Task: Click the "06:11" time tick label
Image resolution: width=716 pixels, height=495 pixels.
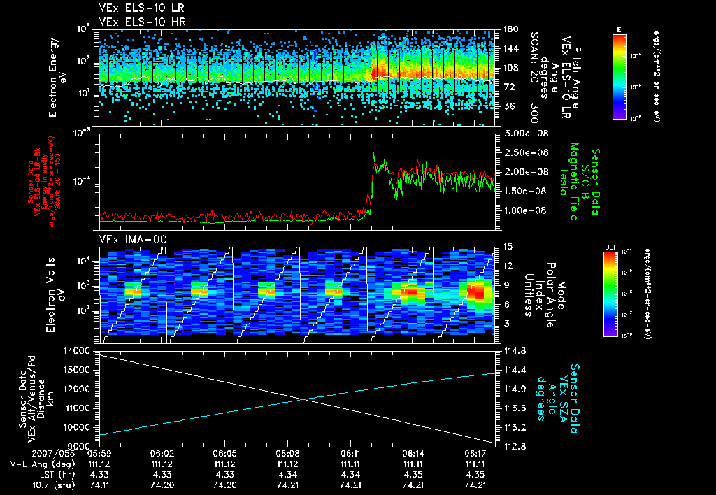Action: click(x=350, y=454)
